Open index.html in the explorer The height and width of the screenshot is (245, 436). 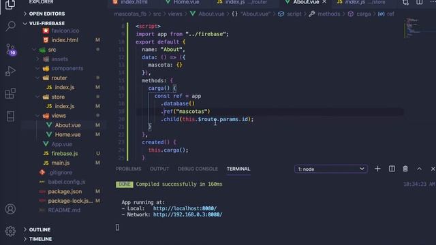(65, 40)
